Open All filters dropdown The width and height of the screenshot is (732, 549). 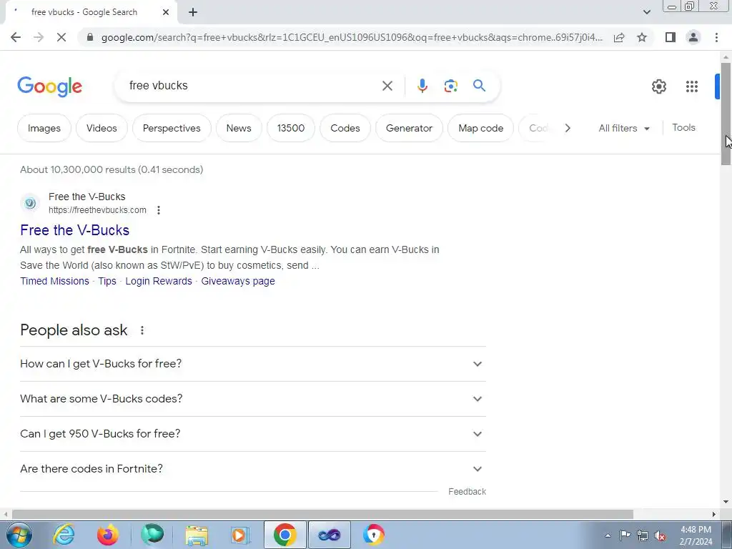pyautogui.click(x=624, y=128)
